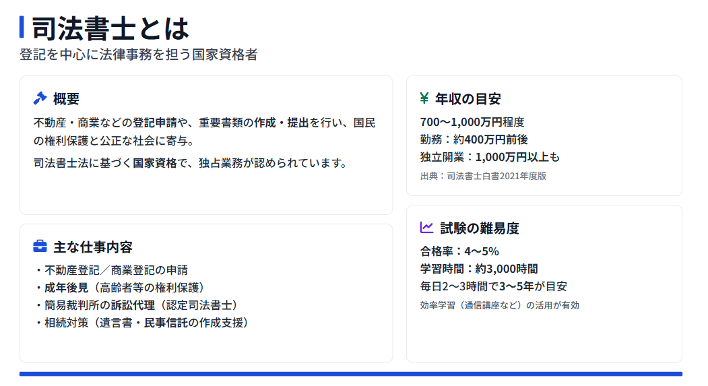Click the purple line chart icon
708x386 pixels.
tap(426, 228)
